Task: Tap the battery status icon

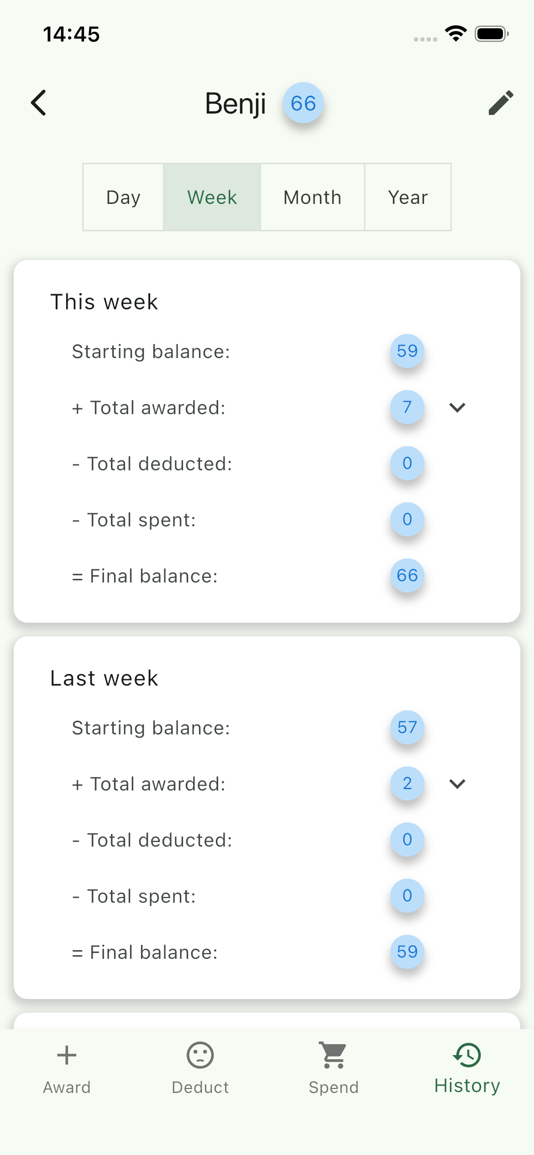Action: tap(492, 34)
